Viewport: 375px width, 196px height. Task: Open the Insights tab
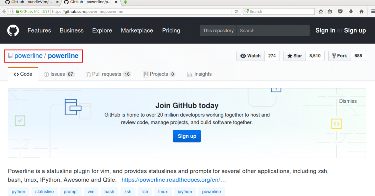point(199,74)
